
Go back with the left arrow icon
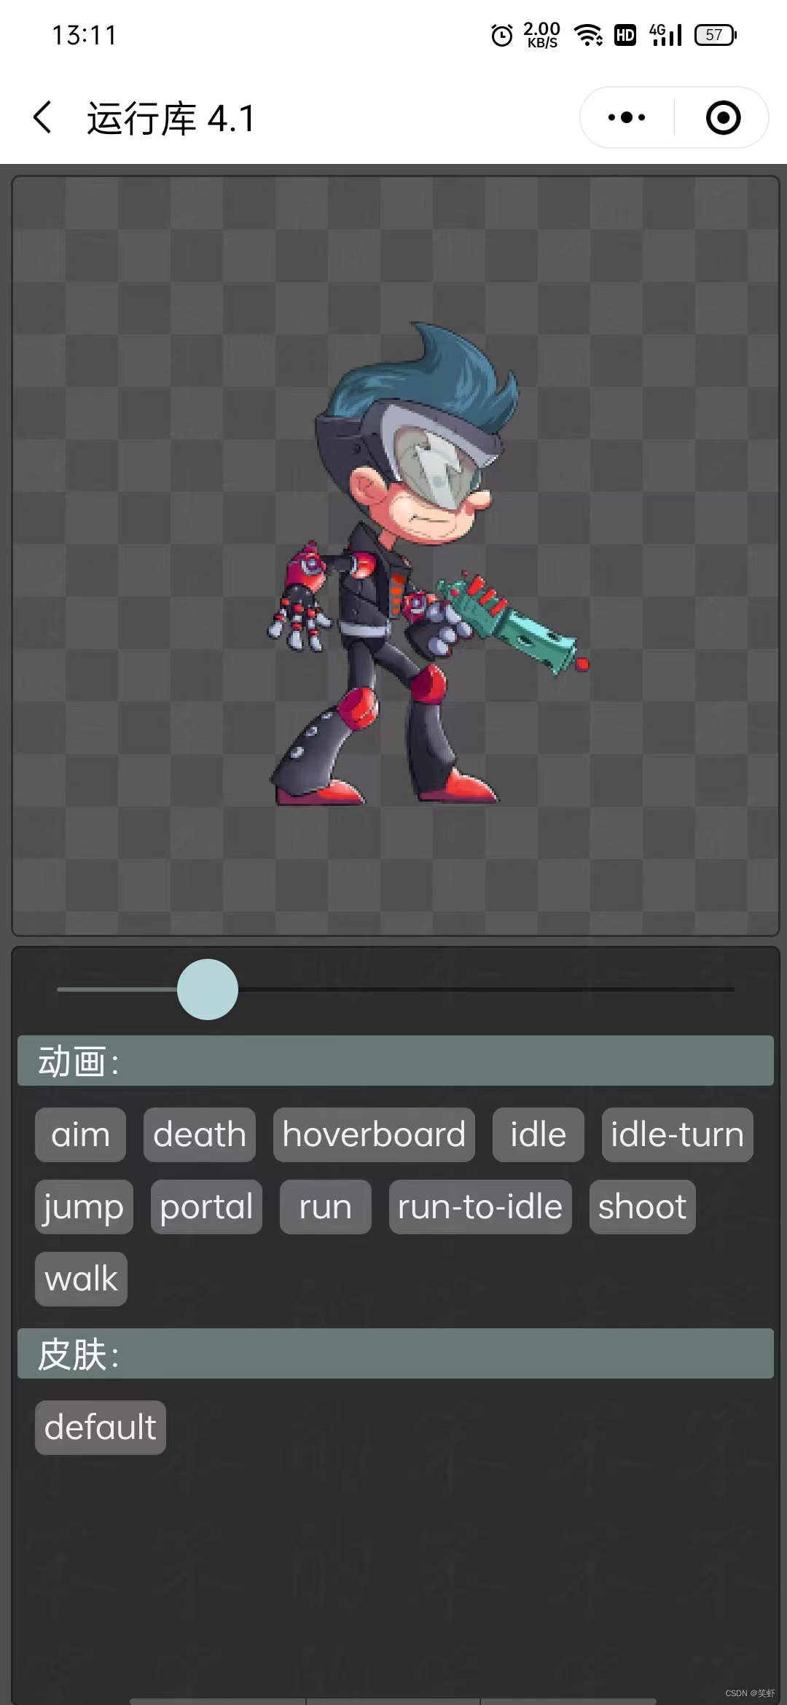pyautogui.click(x=43, y=117)
